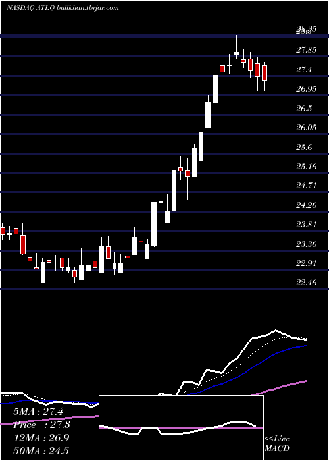
Task: Click the 50MA : 24.5 legend value
Action: (x=41, y=450)
